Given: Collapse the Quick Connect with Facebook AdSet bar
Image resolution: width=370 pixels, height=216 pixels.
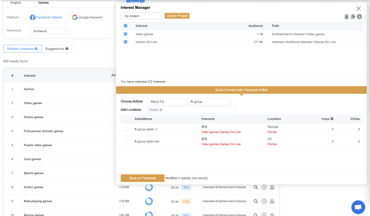Looking at the screenshot, I should tap(241, 90).
